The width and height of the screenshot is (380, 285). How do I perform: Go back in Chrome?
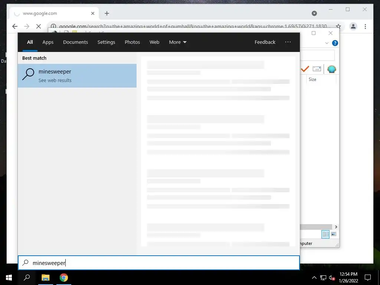[15, 26]
